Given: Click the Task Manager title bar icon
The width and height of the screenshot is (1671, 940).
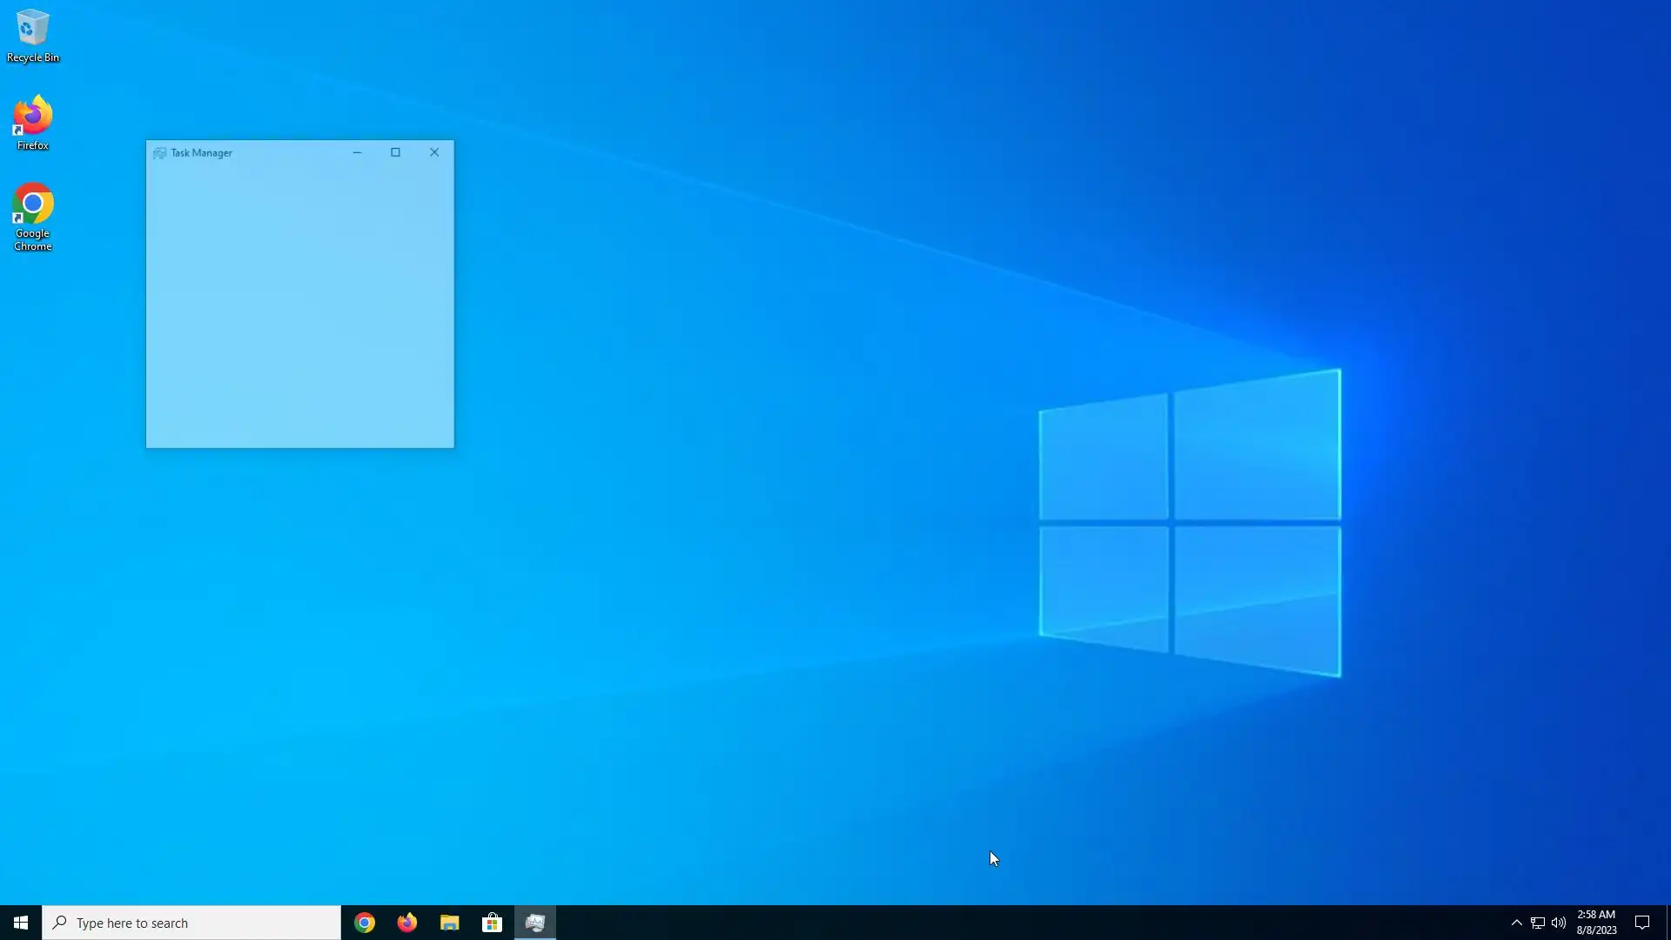Looking at the screenshot, I should (x=159, y=153).
